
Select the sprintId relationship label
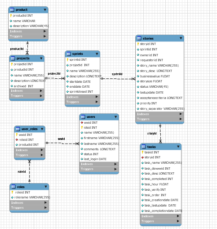pyautogui.click(x=117, y=74)
